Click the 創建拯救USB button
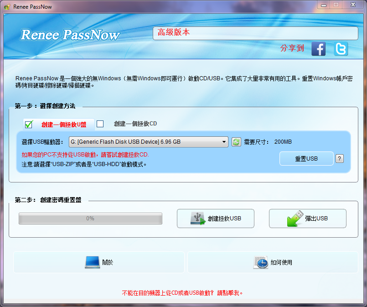 pyautogui.click(x=216, y=219)
